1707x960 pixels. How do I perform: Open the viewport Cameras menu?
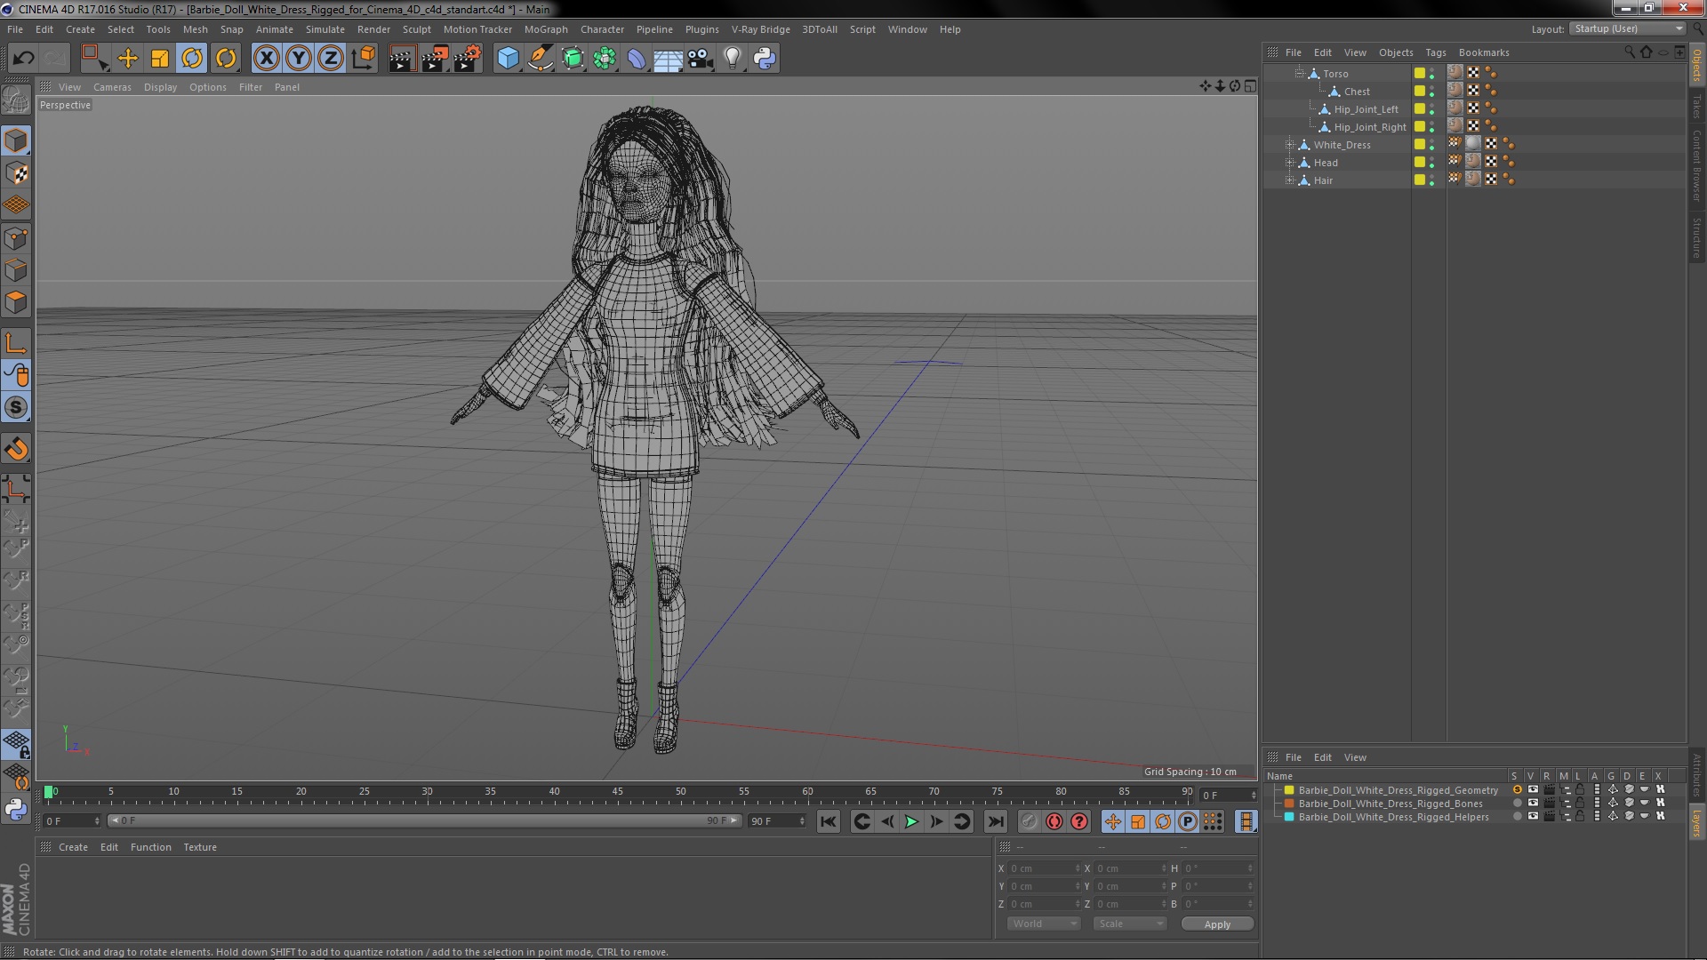tap(112, 87)
